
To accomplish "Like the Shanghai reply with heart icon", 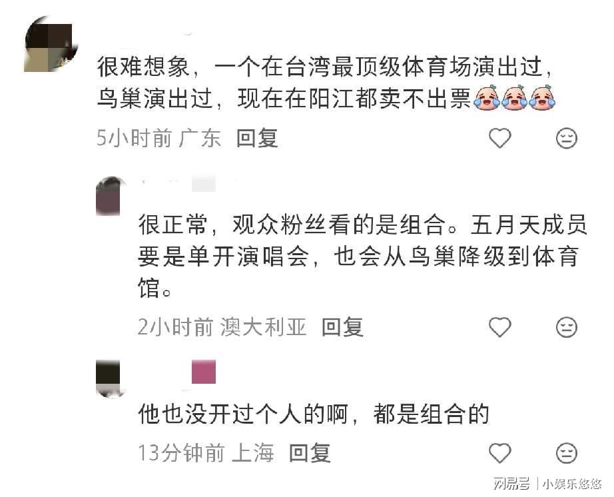I will tap(500, 453).
